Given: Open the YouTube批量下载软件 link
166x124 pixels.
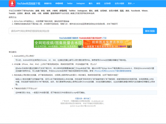Looking at the screenshot, I should (x=69, y=38).
